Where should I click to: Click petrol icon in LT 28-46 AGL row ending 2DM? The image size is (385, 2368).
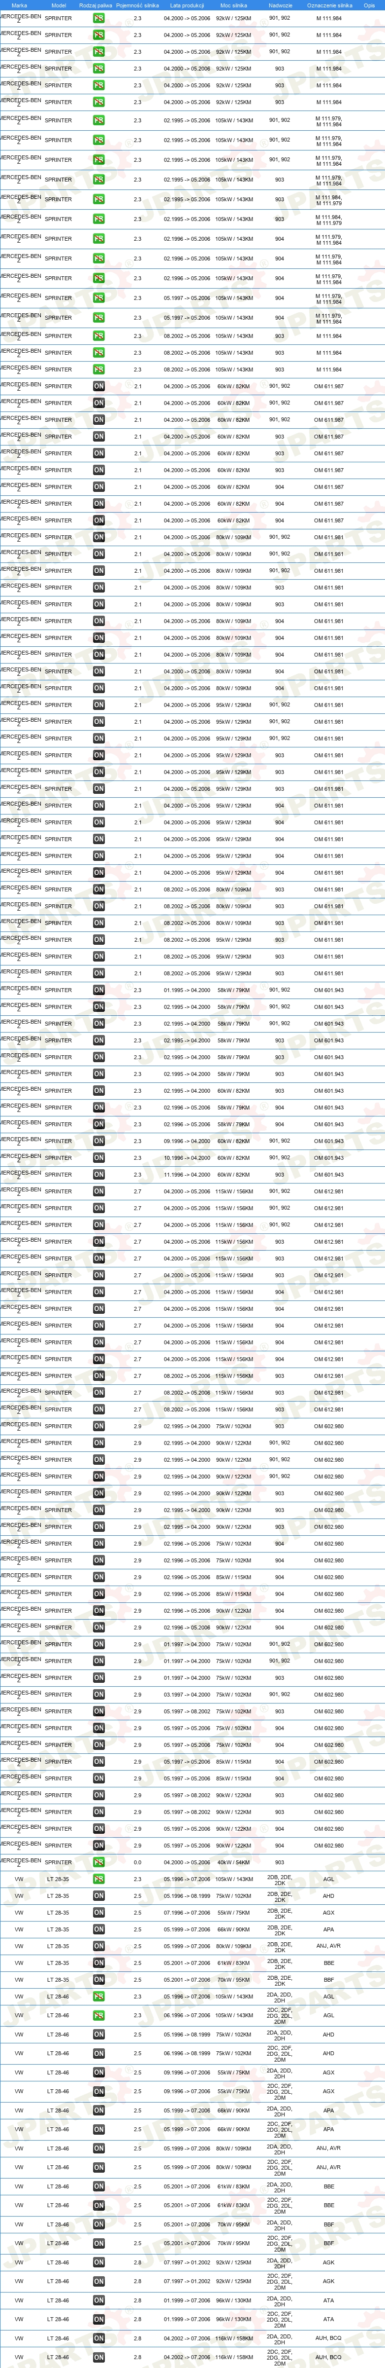(x=99, y=2015)
